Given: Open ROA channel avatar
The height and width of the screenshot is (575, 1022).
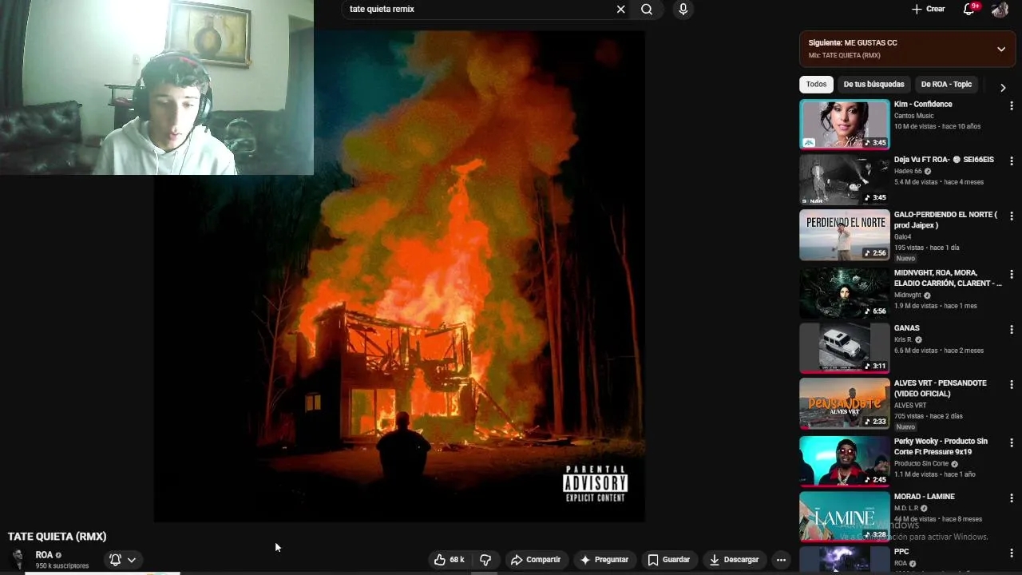Looking at the screenshot, I should [x=18, y=559].
